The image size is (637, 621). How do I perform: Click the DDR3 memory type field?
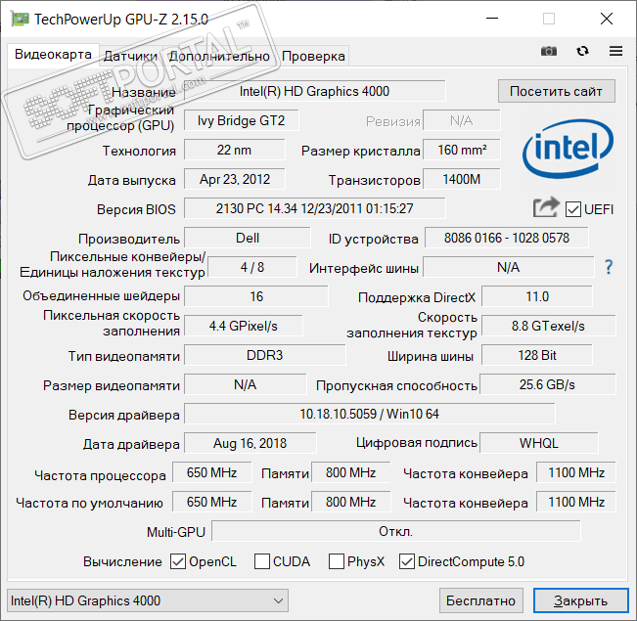pyautogui.click(x=265, y=354)
